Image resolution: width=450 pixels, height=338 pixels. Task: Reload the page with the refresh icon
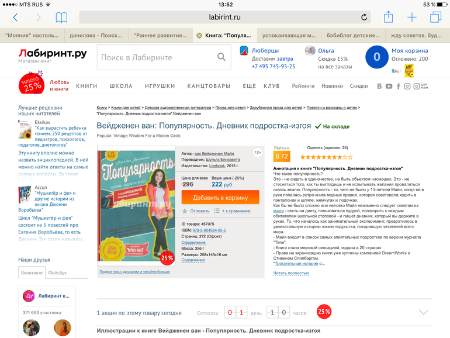[364, 17]
